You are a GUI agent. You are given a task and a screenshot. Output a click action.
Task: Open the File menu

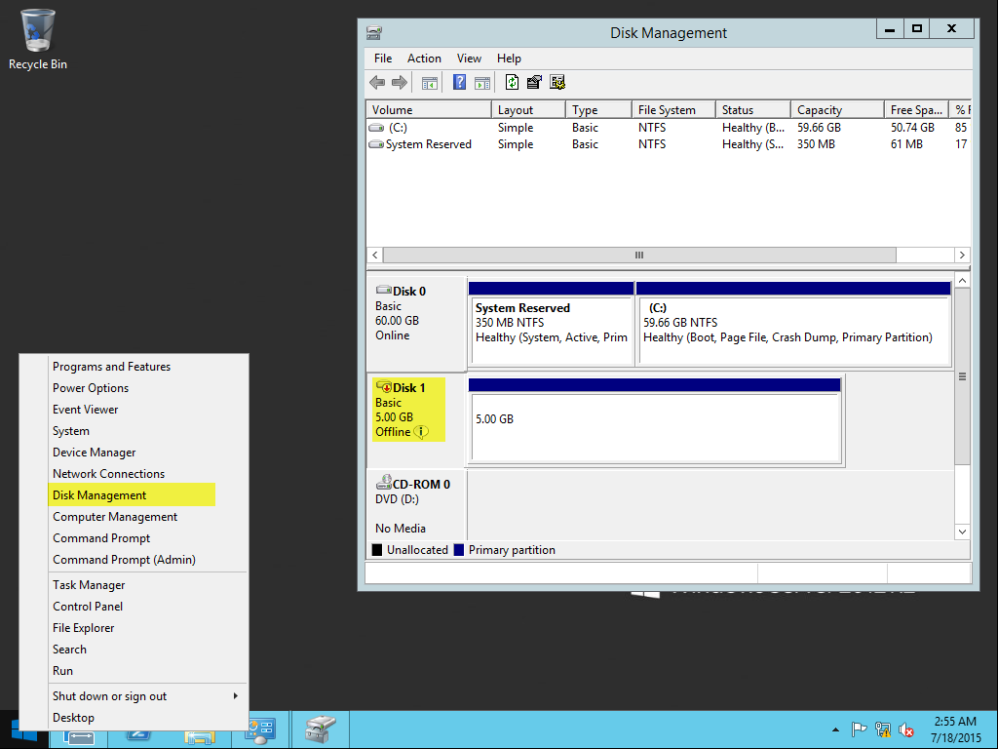point(383,59)
